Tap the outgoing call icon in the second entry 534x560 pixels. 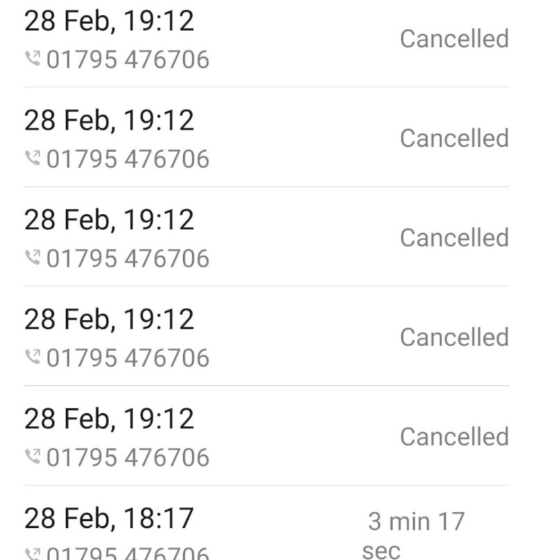click(x=33, y=158)
